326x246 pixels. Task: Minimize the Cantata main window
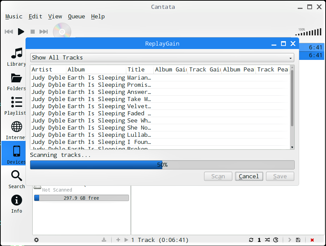(x=300, y=7)
